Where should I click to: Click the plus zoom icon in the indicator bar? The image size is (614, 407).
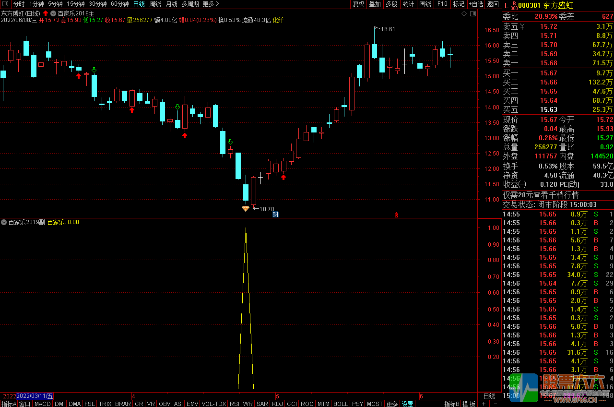[484, 404]
